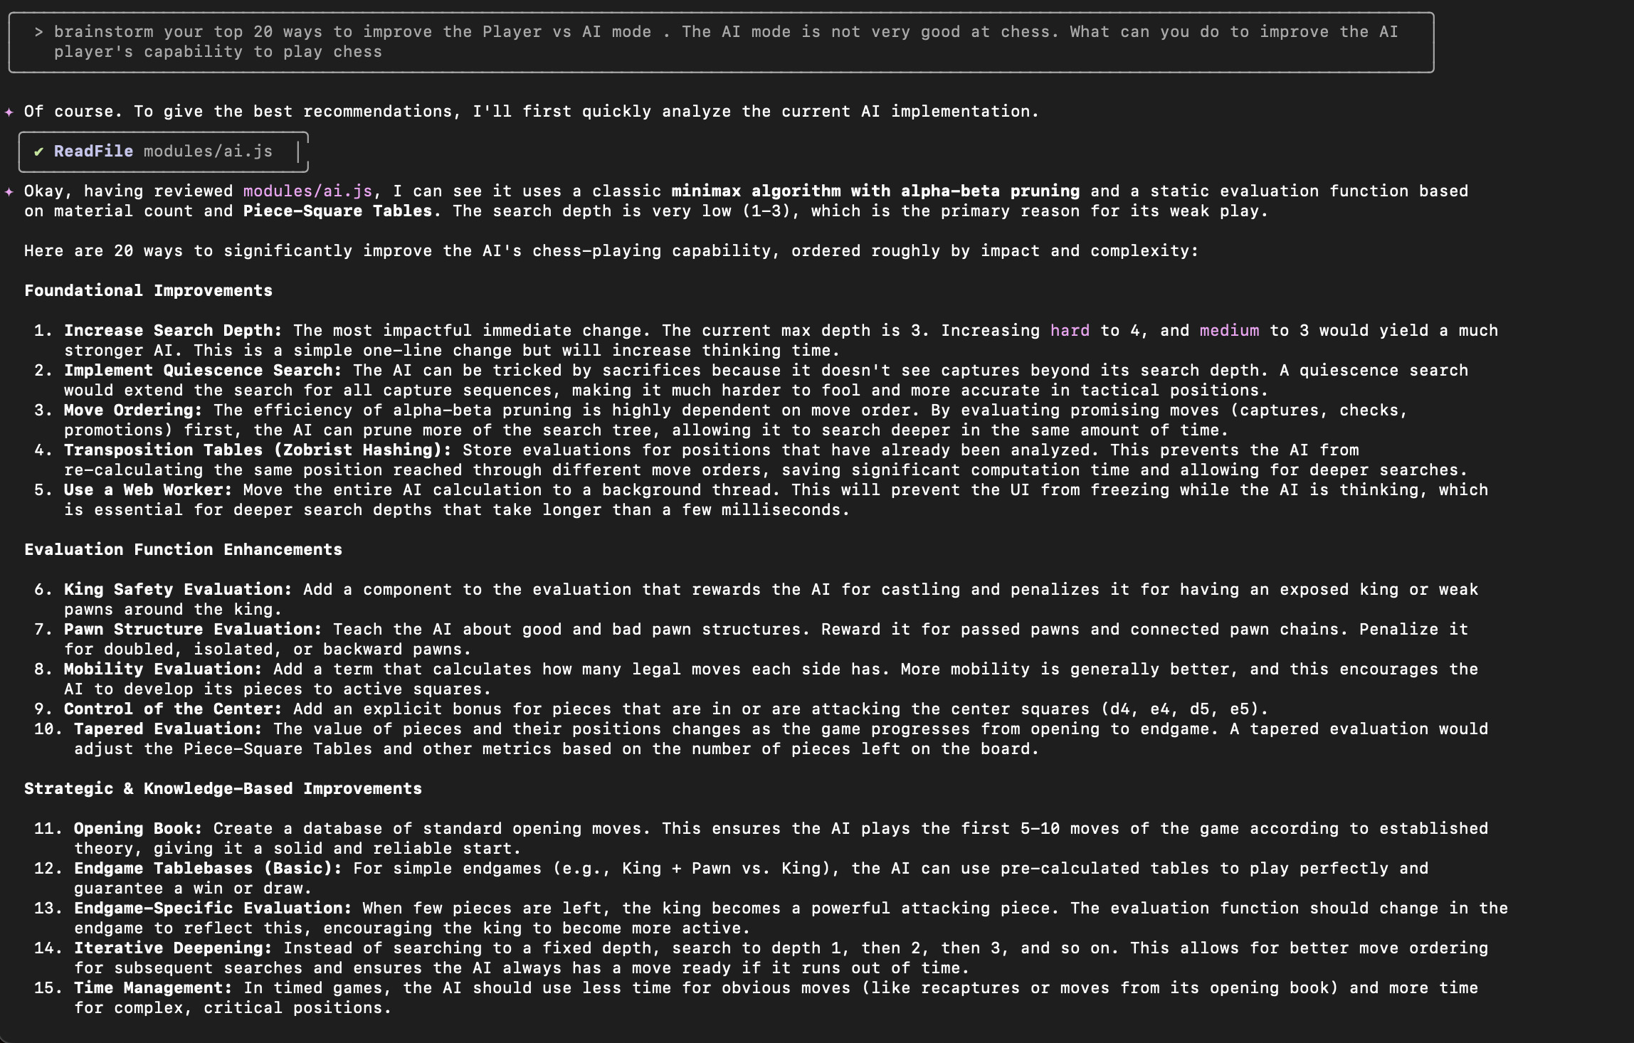
Task: Open the pink modules/ai.js link
Action: (x=307, y=191)
